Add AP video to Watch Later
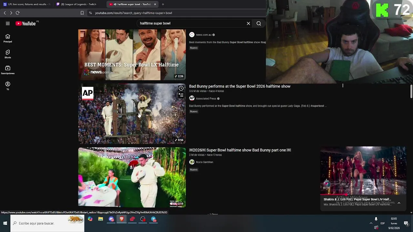Screen dimensions: 413x232 [x=181, y=88]
